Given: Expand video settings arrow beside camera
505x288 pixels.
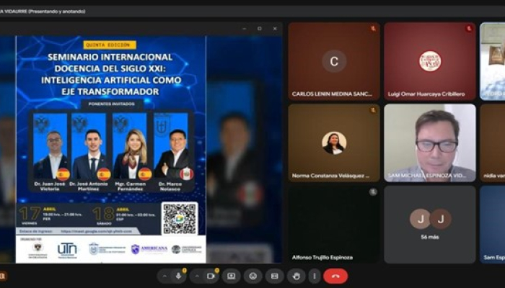Looking at the screenshot, I should pos(197,276).
